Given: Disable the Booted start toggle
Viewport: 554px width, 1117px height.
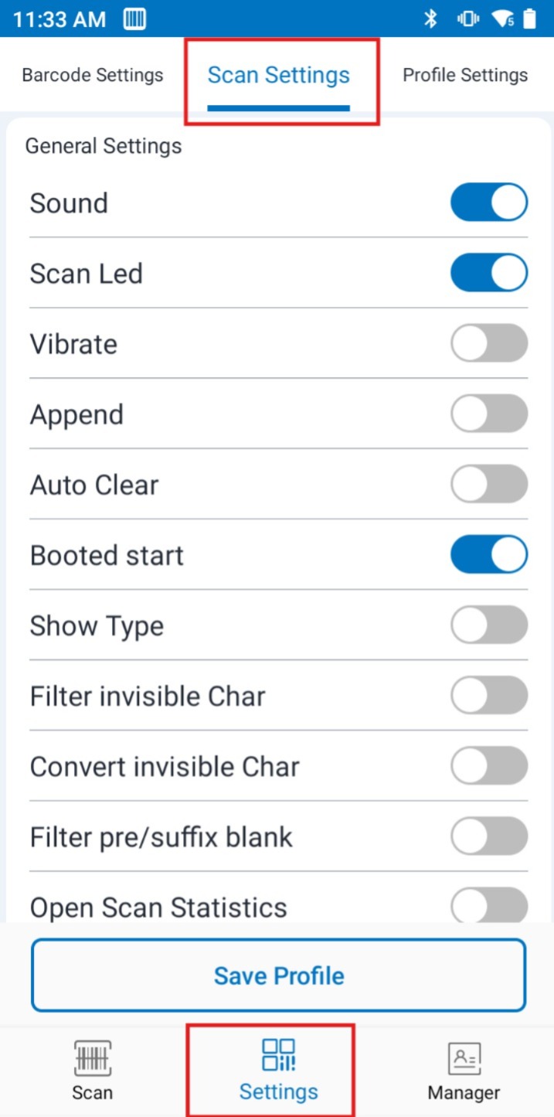Looking at the screenshot, I should [489, 555].
